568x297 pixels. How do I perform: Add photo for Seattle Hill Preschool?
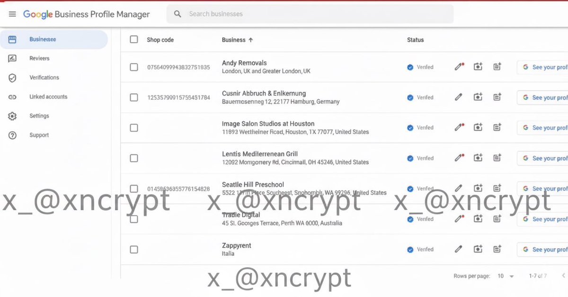tap(478, 188)
